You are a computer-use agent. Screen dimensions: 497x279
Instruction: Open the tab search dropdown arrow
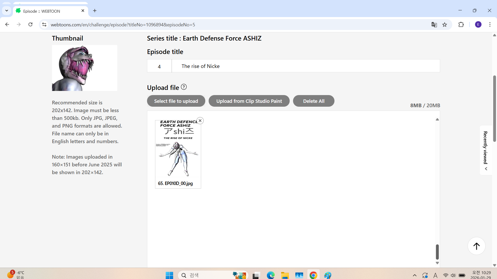pos(7,11)
